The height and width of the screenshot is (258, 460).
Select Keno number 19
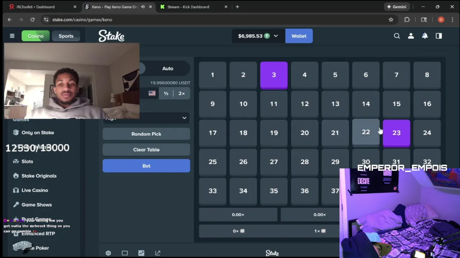pos(274,133)
